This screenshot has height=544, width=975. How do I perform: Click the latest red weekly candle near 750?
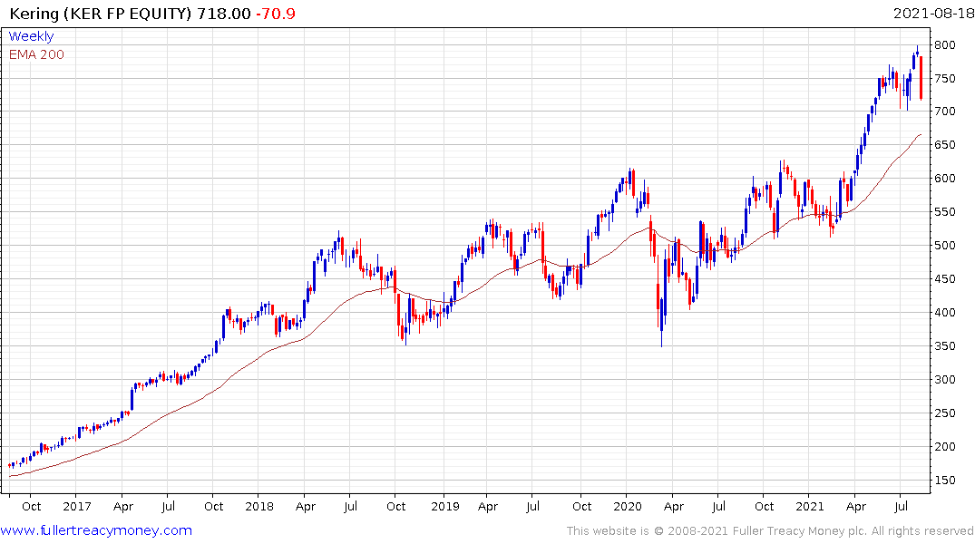pyautogui.click(x=921, y=78)
